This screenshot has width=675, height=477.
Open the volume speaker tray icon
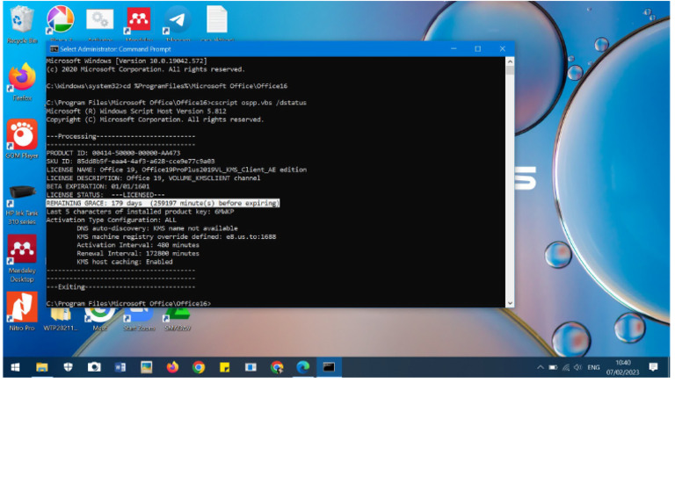(577, 367)
